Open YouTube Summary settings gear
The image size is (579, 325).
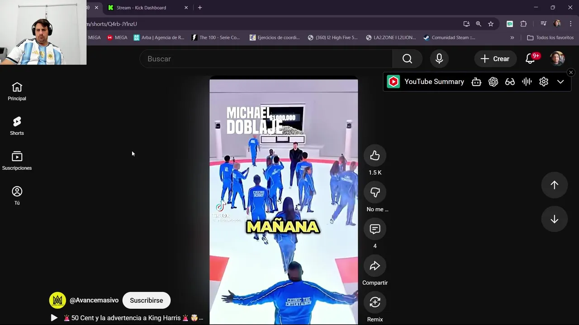coord(544,82)
